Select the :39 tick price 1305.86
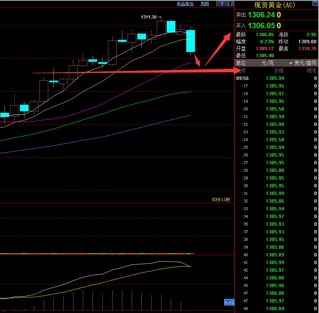 275,247
